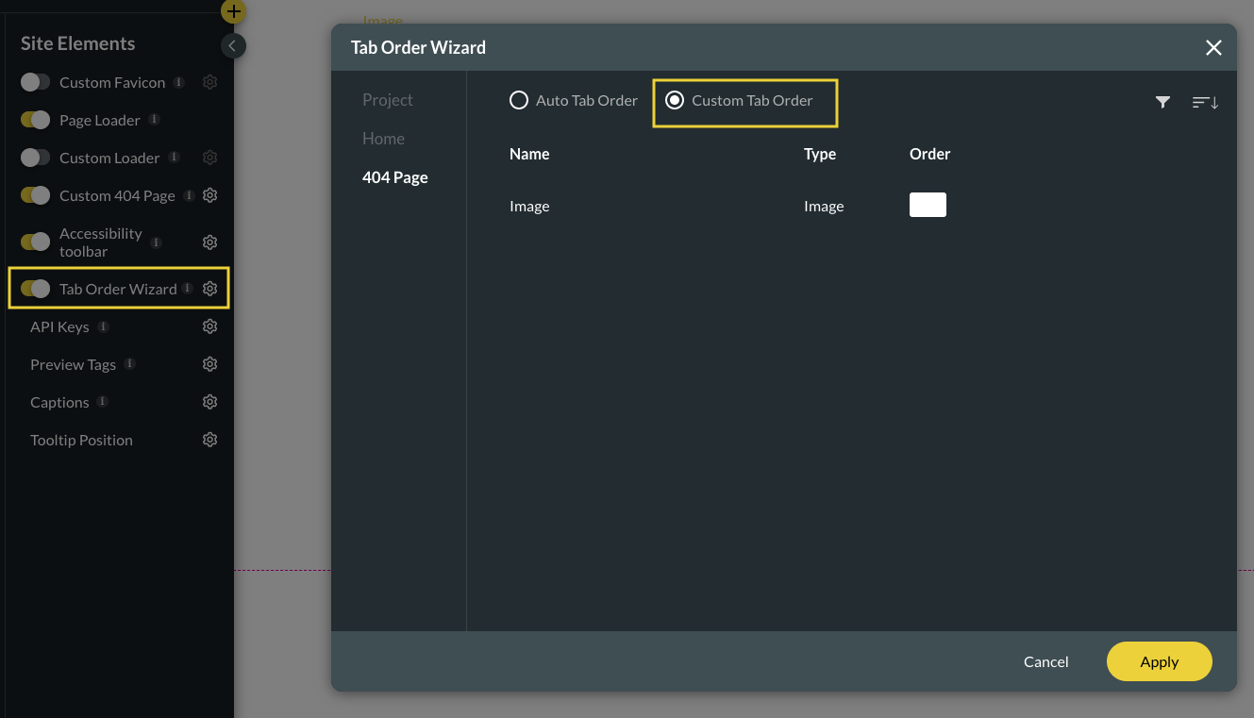Viewport: 1254px width, 718px height.
Task: Click the Tooltip Position label
Action: click(81, 440)
